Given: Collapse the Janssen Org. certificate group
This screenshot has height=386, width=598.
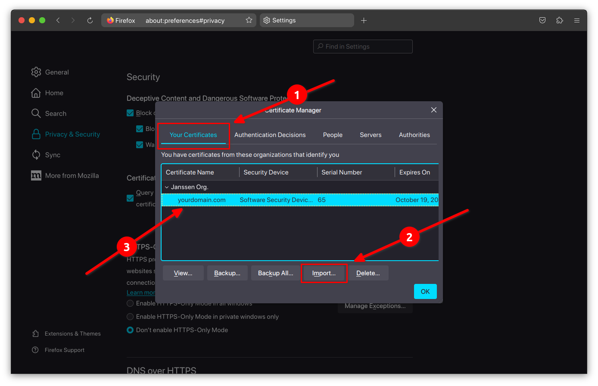Looking at the screenshot, I should coord(167,187).
